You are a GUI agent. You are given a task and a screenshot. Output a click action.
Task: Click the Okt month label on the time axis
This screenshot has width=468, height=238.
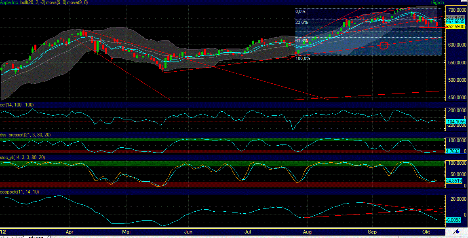(427, 232)
